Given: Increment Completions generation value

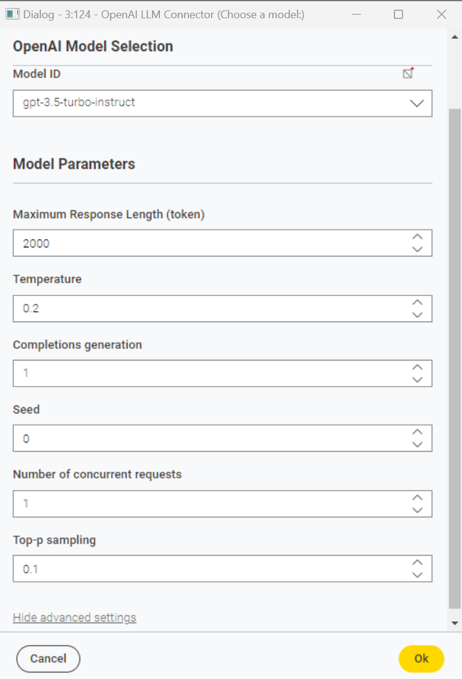Looking at the screenshot, I should pos(418,367).
